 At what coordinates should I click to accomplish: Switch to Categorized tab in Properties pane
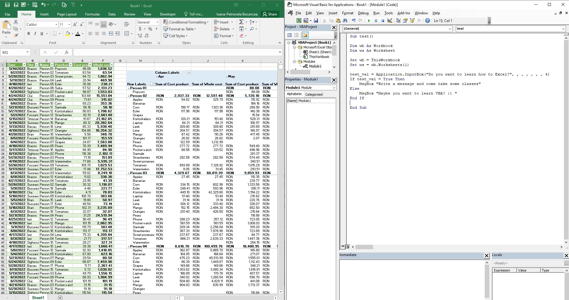point(314,94)
